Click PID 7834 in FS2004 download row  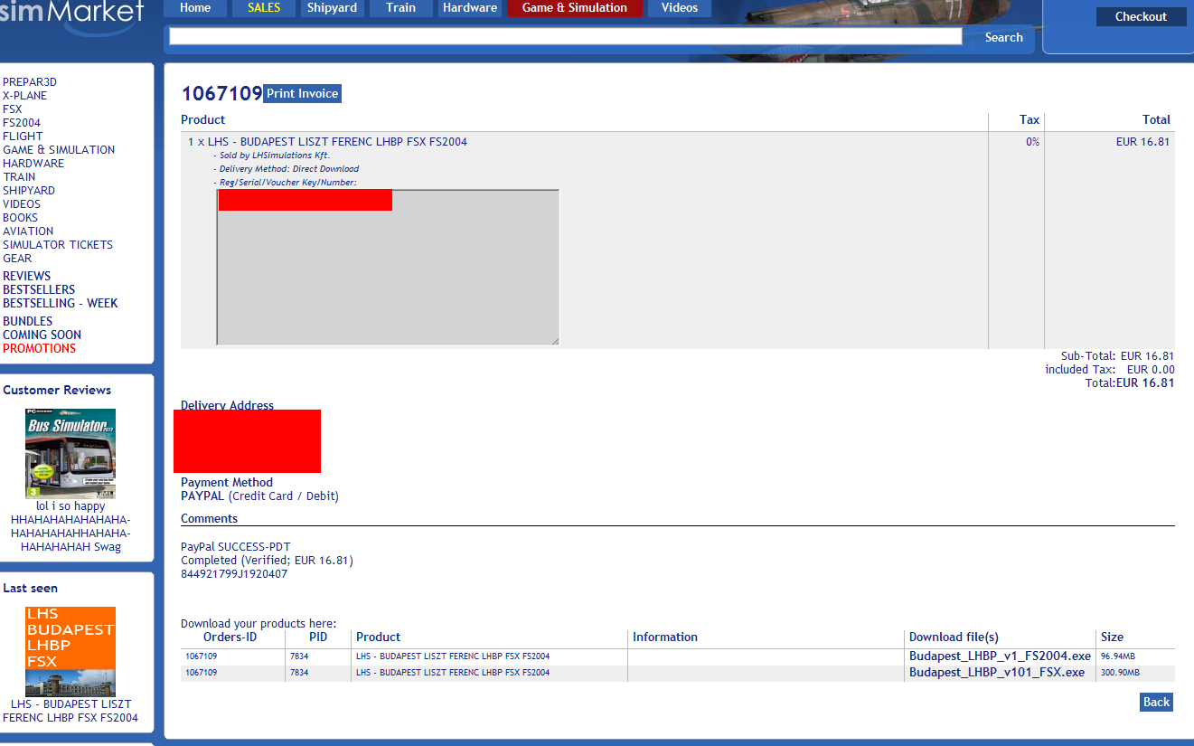click(299, 656)
